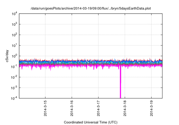Click the 2014-3-16 date label

pos(72,108)
